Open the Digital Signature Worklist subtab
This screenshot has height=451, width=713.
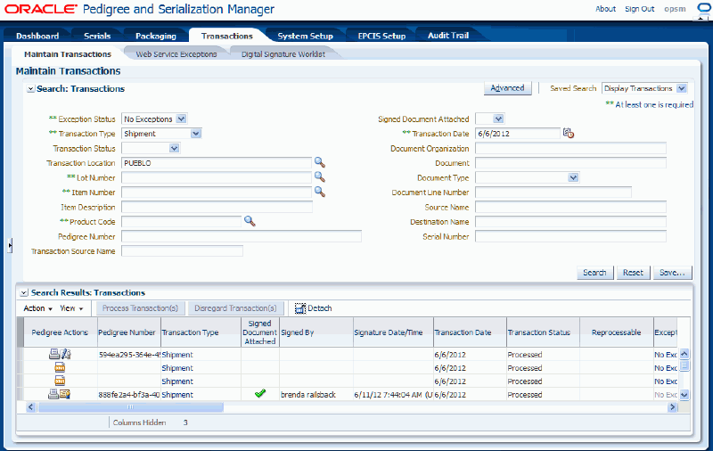[x=283, y=54]
